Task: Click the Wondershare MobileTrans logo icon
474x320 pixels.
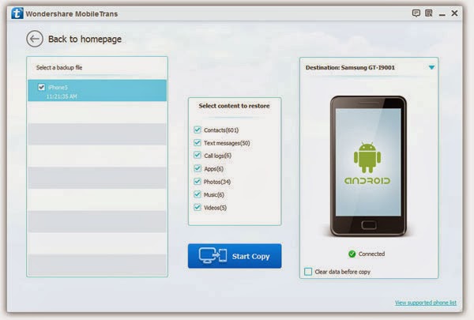Action: 17,13
